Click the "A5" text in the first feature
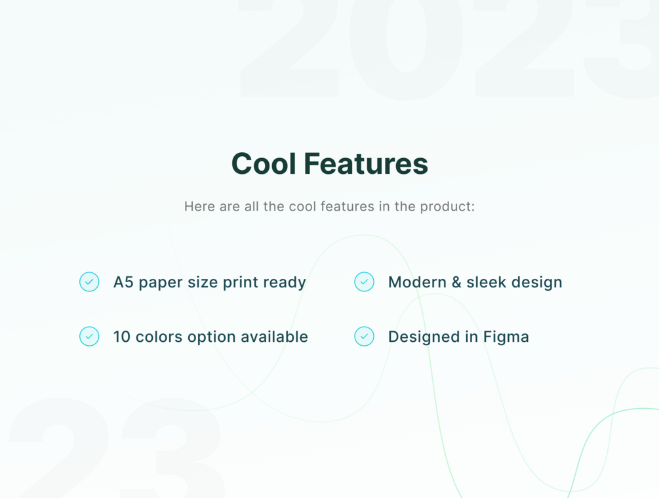The height and width of the screenshot is (498, 659). (x=123, y=282)
